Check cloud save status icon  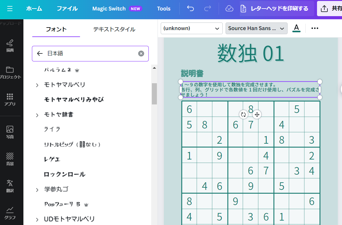(x=229, y=9)
